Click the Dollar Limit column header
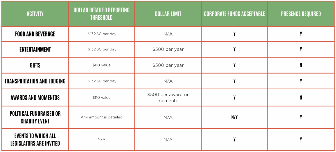 pos(168,14)
